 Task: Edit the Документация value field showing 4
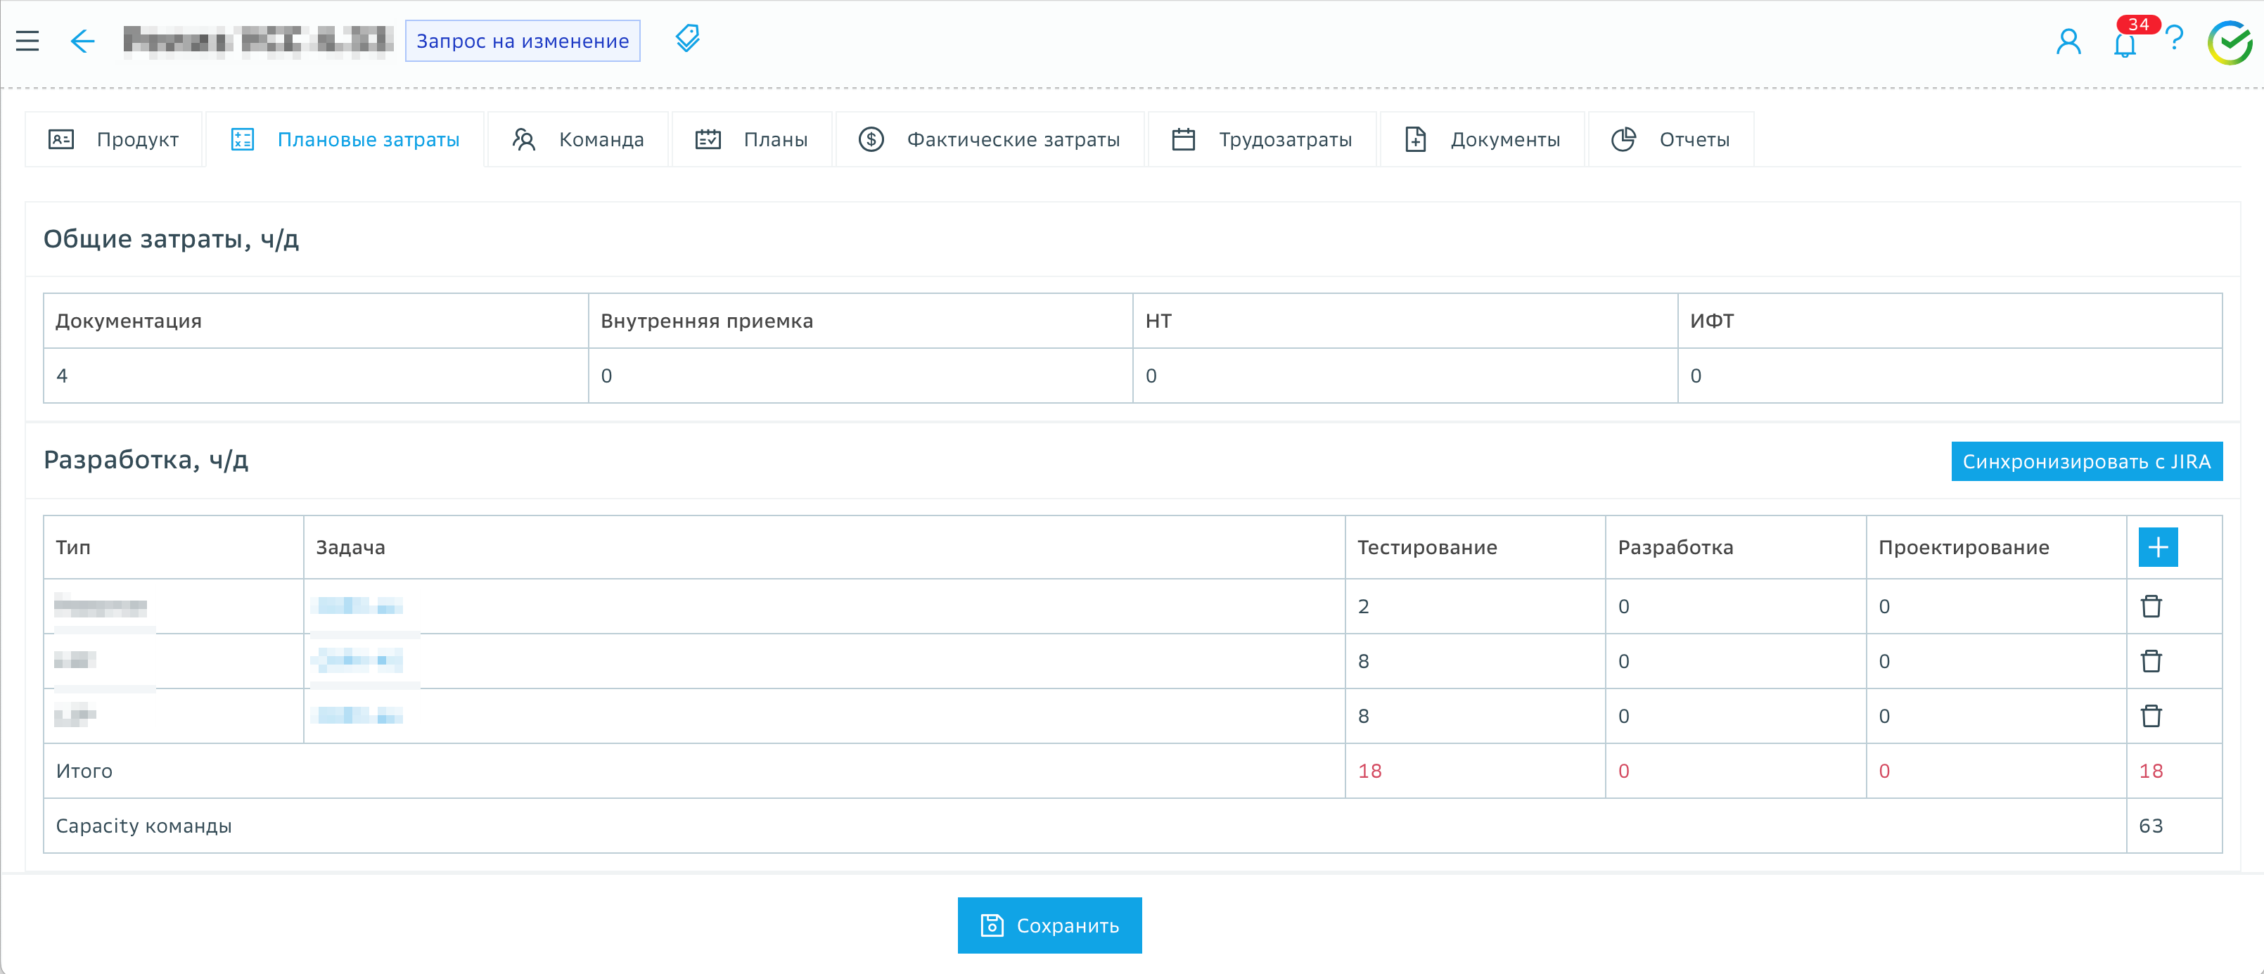coord(314,376)
